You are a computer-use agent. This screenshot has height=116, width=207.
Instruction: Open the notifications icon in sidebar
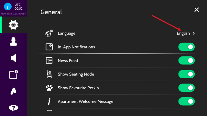[x=14, y=74]
